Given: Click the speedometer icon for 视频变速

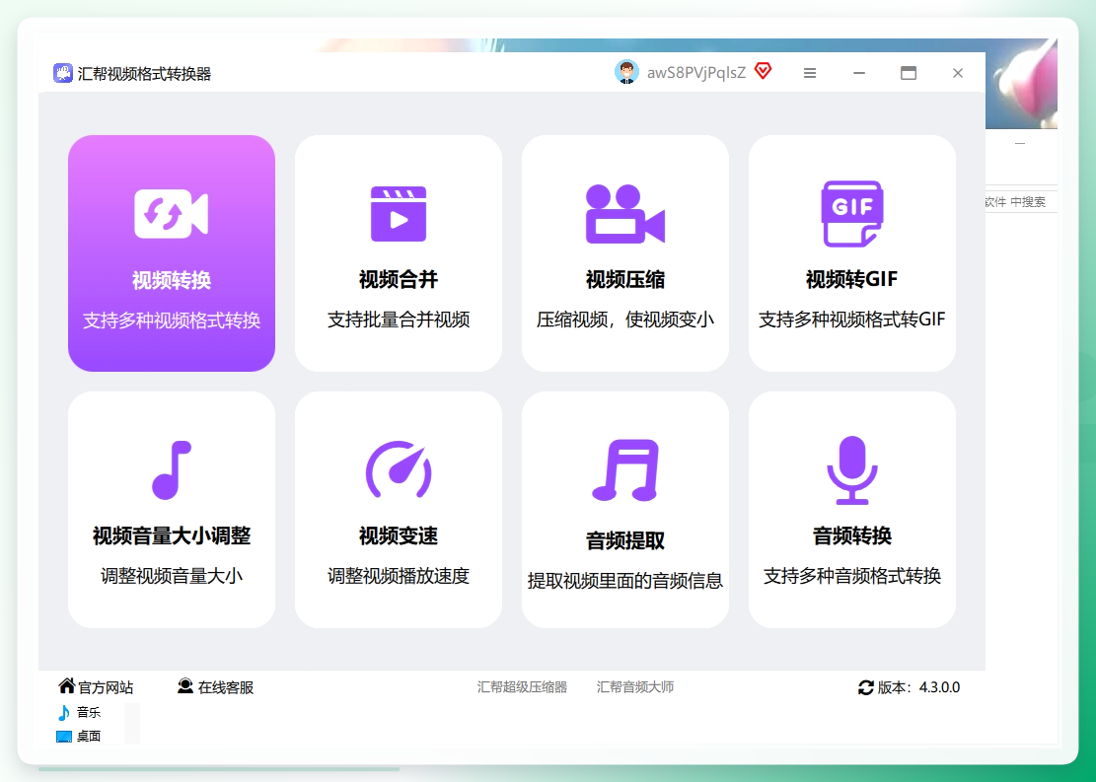Looking at the screenshot, I should point(399,469).
